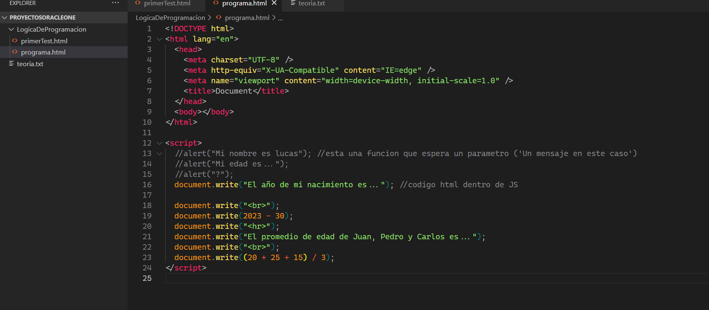Click "<hr>" string on line 20

coord(257,226)
